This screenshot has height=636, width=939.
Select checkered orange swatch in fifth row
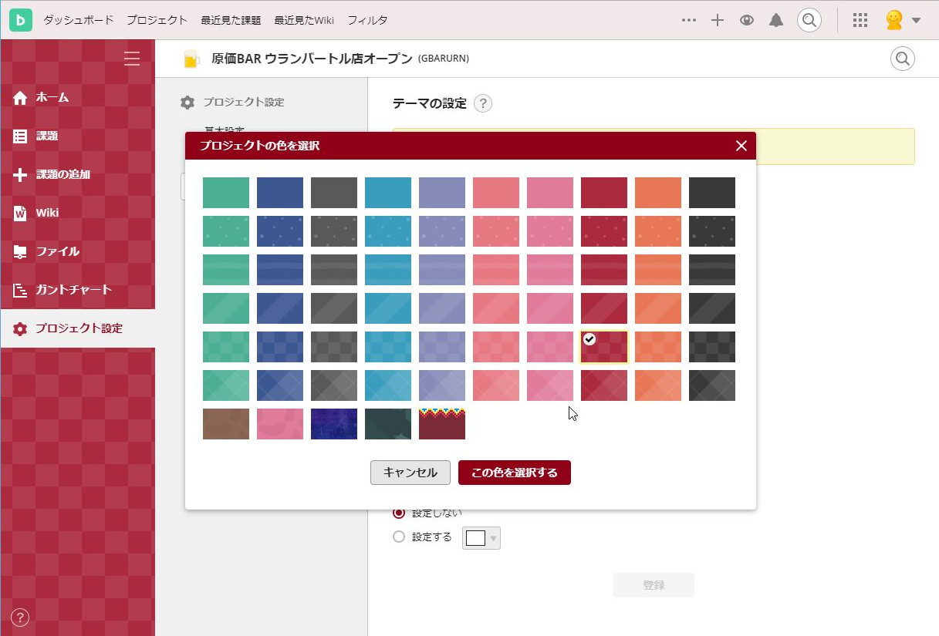point(658,347)
